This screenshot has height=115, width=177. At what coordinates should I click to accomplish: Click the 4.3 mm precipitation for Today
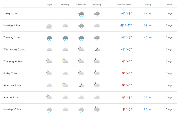pyautogui.click(x=148, y=14)
